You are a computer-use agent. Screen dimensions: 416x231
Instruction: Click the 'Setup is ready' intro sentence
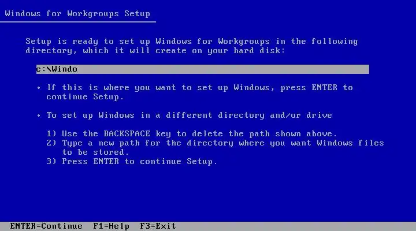(192, 46)
